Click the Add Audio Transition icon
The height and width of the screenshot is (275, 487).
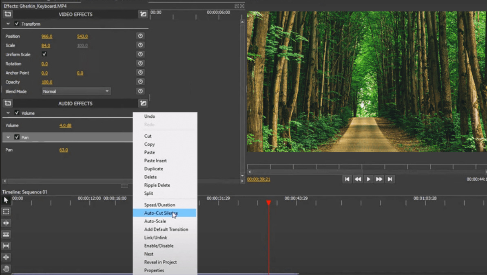point(143,103)
